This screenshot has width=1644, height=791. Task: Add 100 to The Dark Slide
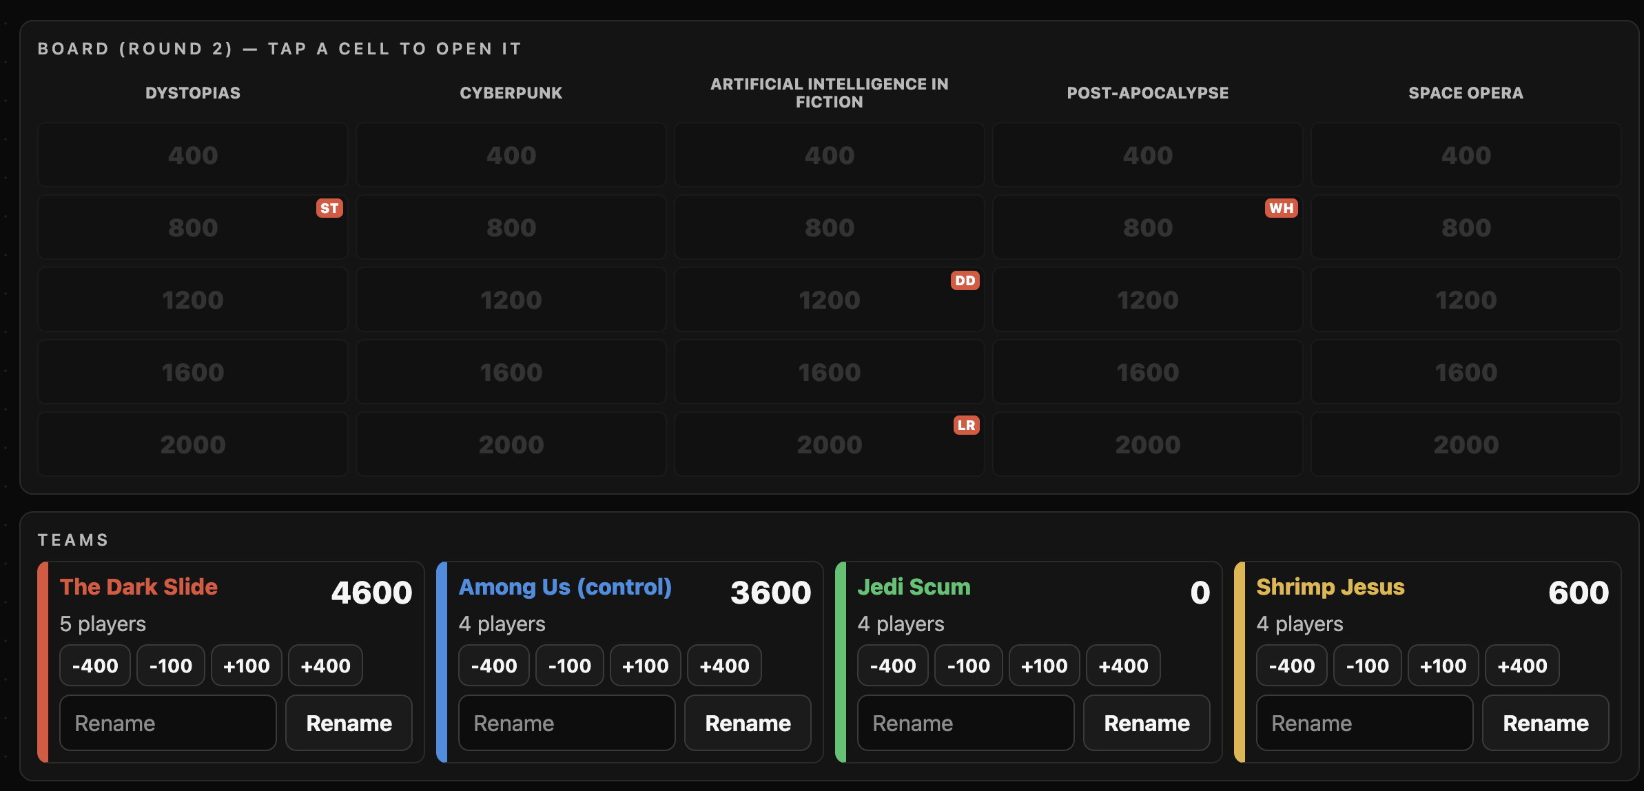pyautogui.click(x=247, y=666)
